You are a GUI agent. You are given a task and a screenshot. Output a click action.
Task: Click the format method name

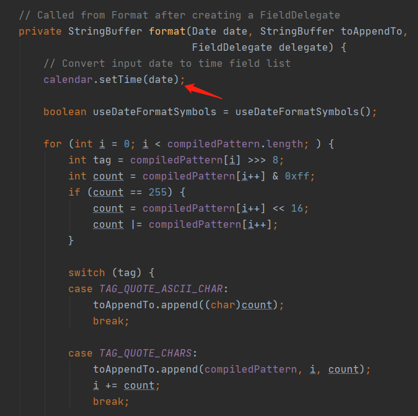167,32
